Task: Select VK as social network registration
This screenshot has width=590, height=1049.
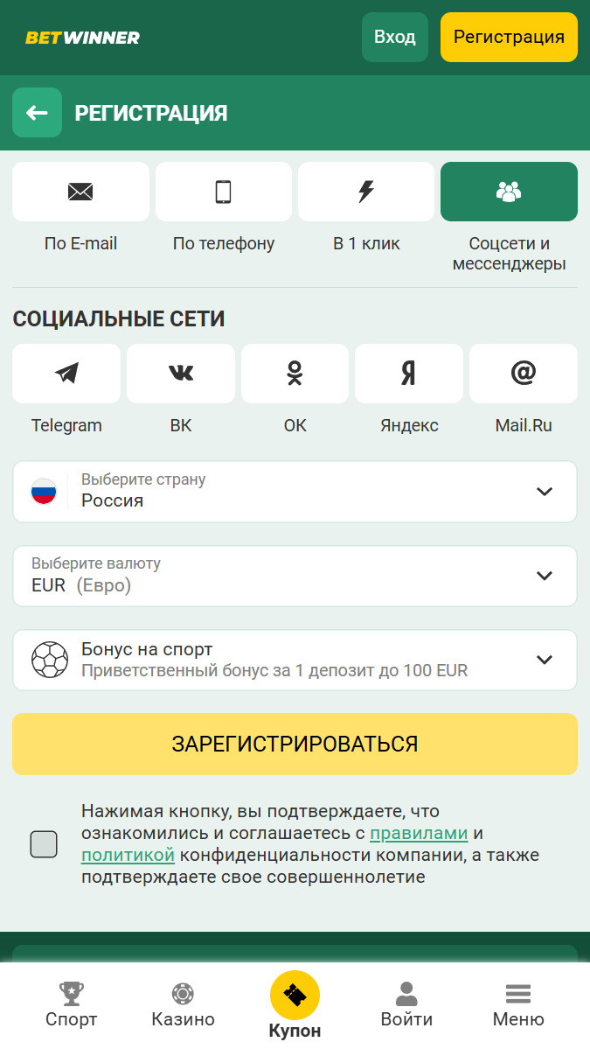Action: click(180, 373)
